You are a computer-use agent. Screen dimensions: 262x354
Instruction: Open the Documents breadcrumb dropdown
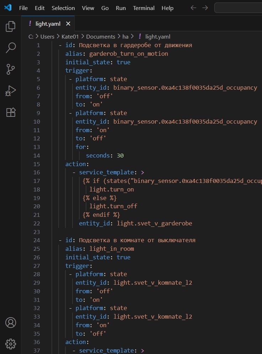101,36
